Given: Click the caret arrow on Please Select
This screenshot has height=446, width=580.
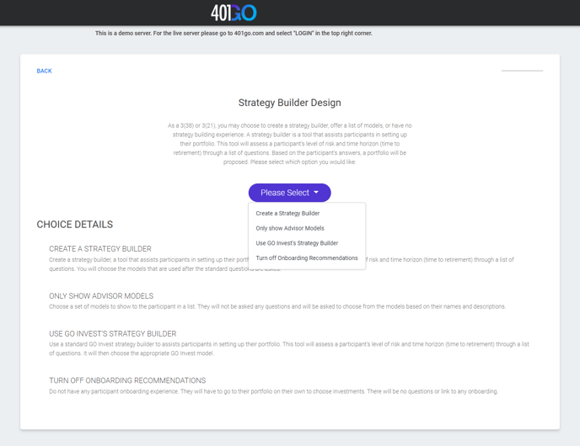Looking at the screenshot, I should coord(316,193).
